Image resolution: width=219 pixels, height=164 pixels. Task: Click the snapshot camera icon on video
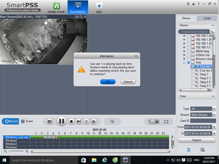77,17
